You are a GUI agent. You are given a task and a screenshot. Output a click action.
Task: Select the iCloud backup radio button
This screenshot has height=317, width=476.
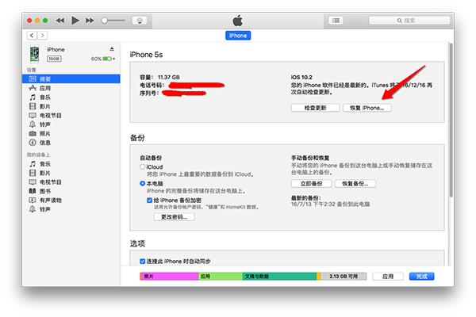coord(142,167)
